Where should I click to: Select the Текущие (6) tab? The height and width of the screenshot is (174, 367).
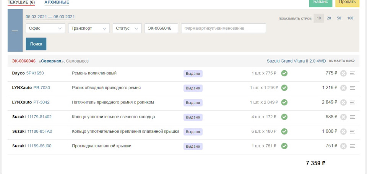[x=21, y=2]
